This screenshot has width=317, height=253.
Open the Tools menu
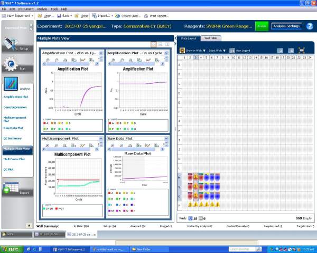pos(54,9)
